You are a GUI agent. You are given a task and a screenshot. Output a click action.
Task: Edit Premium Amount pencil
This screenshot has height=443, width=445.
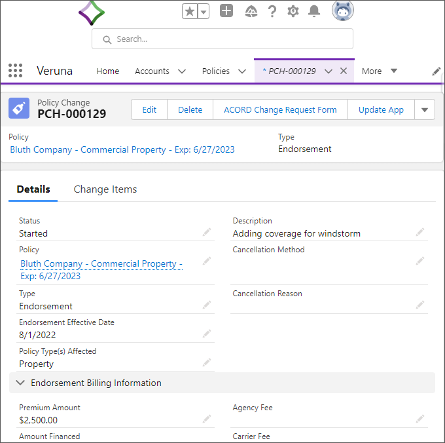click(x=207, y=419)
